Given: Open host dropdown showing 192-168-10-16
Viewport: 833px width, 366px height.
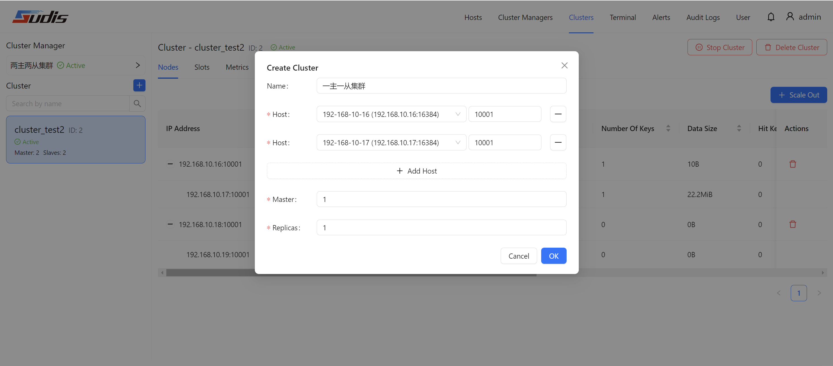Looking at the screenshot, I should [391, 114].
